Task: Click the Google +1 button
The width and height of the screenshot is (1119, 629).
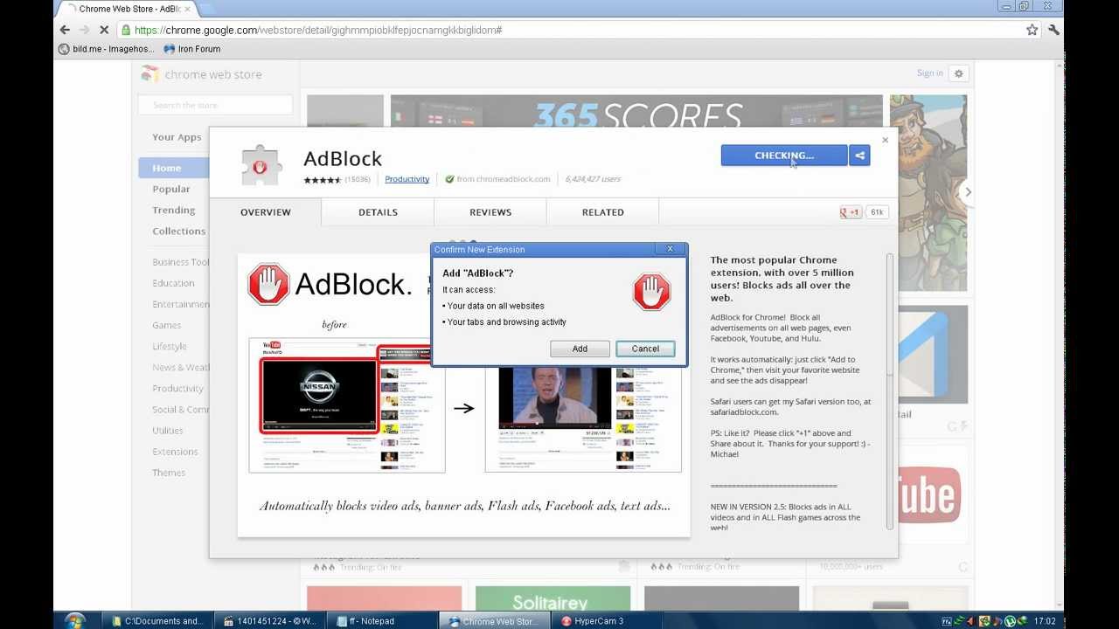Action: click(851, 212)
